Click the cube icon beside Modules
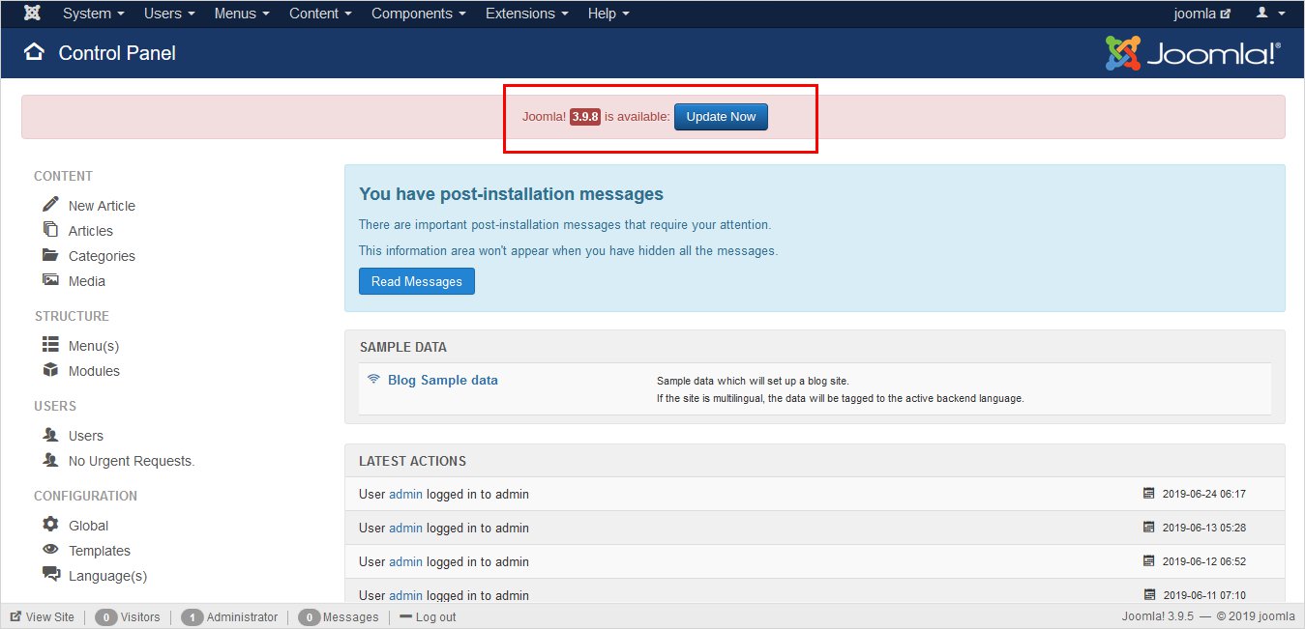This screenshot has height=629, width=1305. (x=50, y=371)
